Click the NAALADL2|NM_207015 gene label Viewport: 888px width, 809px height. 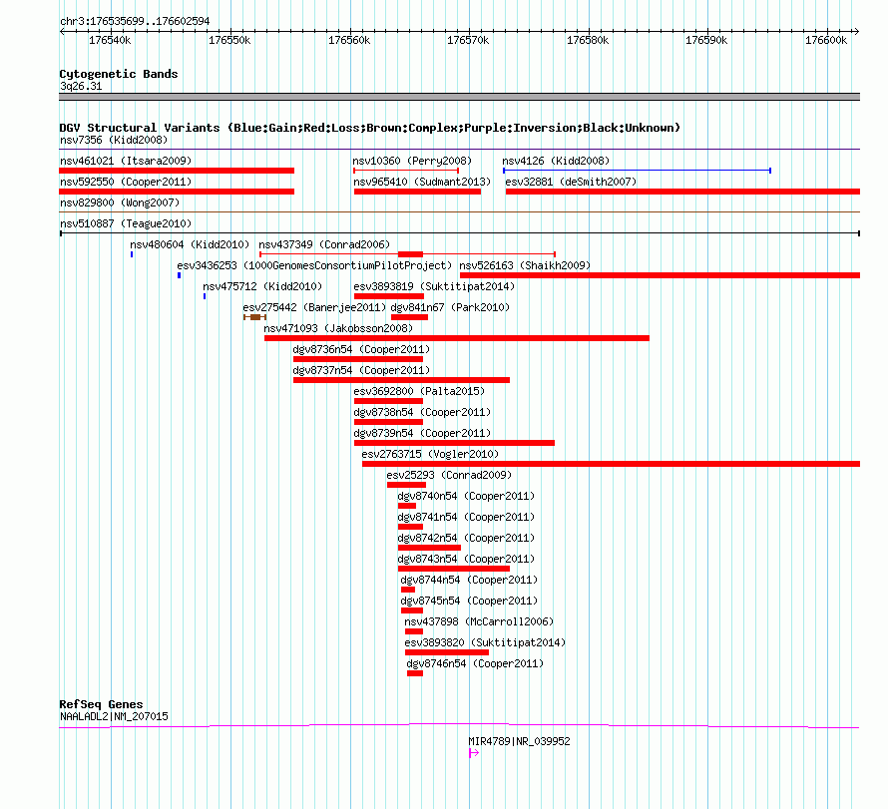point(114,716)
